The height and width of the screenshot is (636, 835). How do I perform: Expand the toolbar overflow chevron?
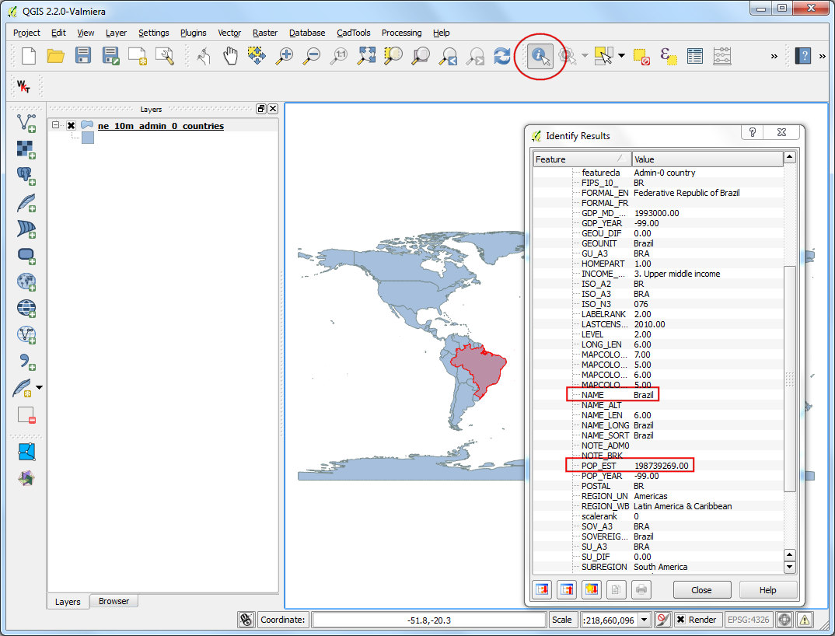coord(774,56)
